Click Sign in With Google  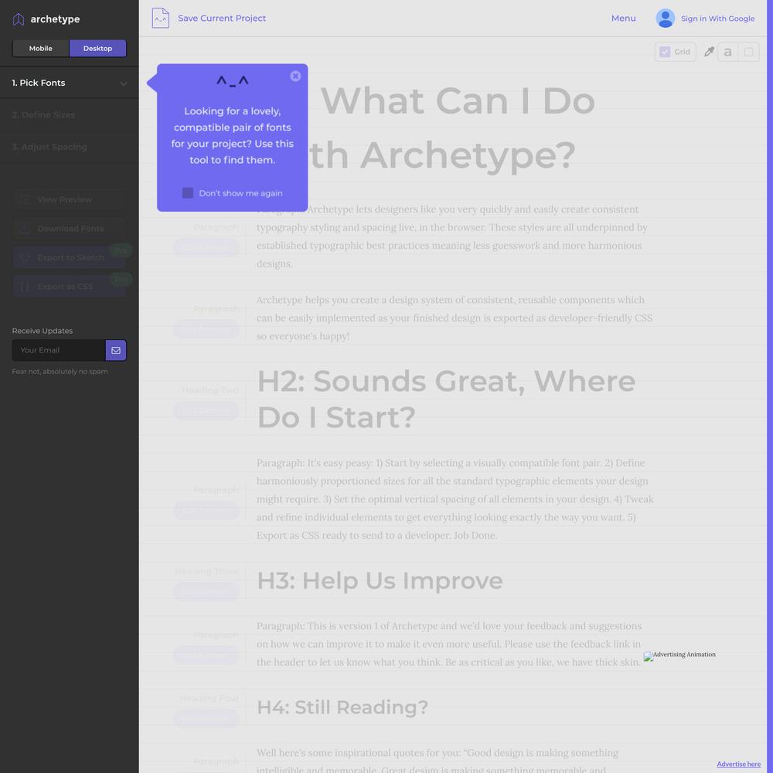[x=717, y=19]
